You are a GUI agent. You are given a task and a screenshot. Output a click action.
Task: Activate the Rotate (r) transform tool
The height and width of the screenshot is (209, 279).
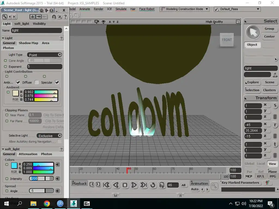[x=275, y=125]
